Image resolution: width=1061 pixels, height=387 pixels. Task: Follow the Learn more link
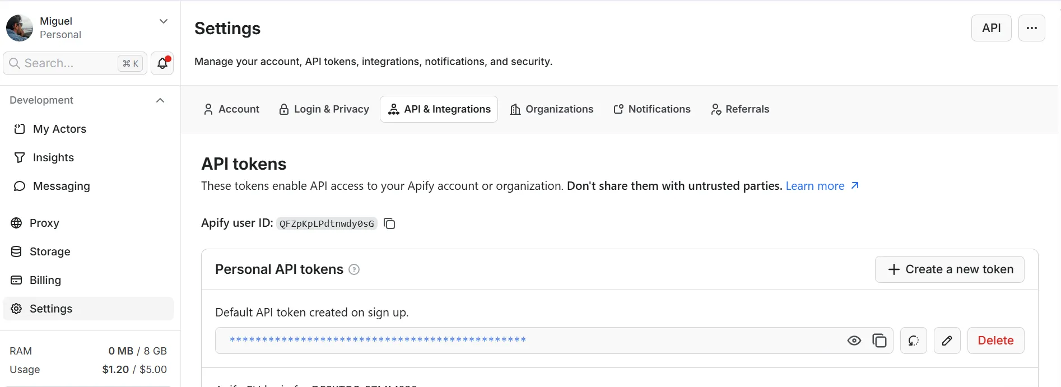822,186
